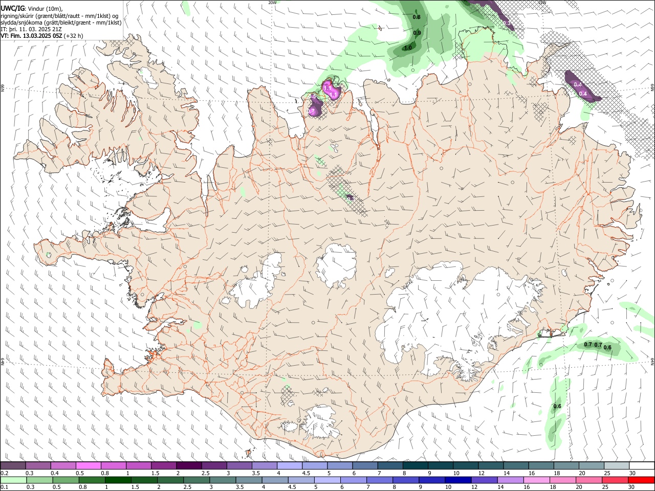Select the white 30 swatch ending the upper row

click(x=642, y=466)
